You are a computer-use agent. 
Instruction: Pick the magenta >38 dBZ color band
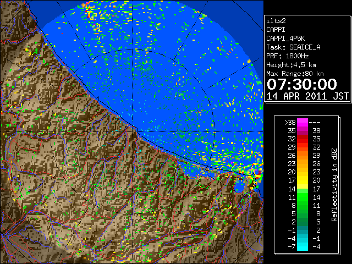pyautogui.click(x=302, y=123)
